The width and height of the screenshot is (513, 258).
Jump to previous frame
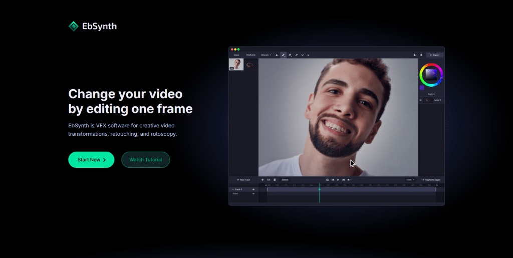(x=333, y=180)
